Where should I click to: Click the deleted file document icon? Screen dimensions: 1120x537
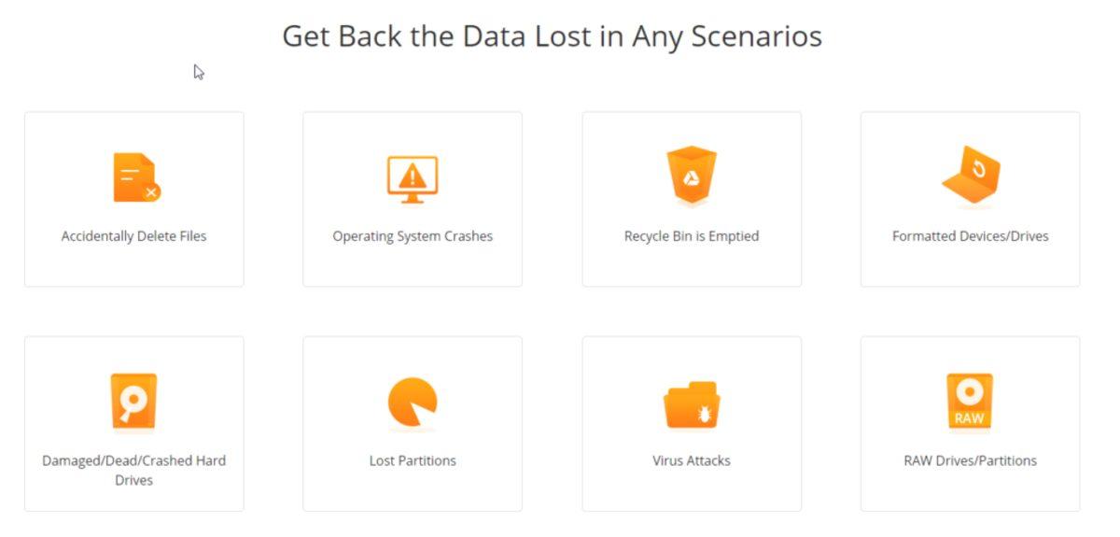click(x=136, y=178)
